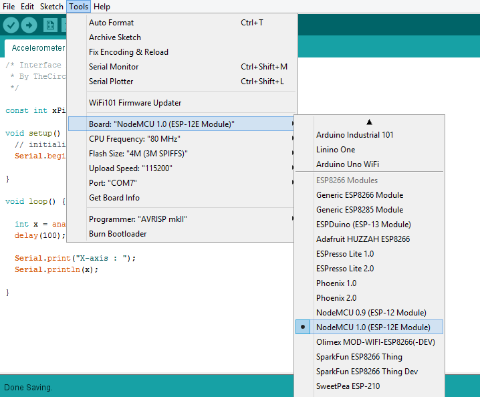The image size is (480, 397).
Task: Select ESPresso Lite 1.0 board
Action: tap(369, 254)
